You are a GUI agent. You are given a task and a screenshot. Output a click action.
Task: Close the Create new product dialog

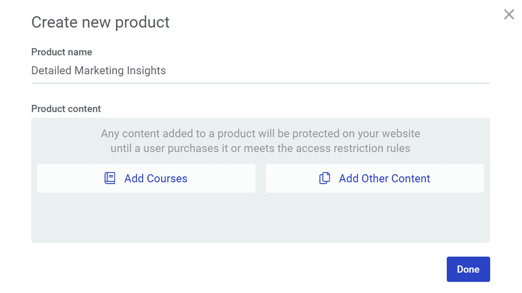[x=509, y=15]
